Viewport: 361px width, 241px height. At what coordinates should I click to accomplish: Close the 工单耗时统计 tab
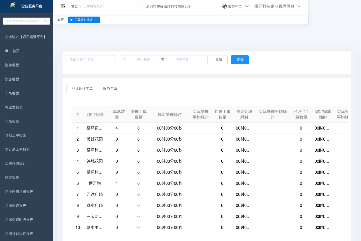(x=96, y=20)
